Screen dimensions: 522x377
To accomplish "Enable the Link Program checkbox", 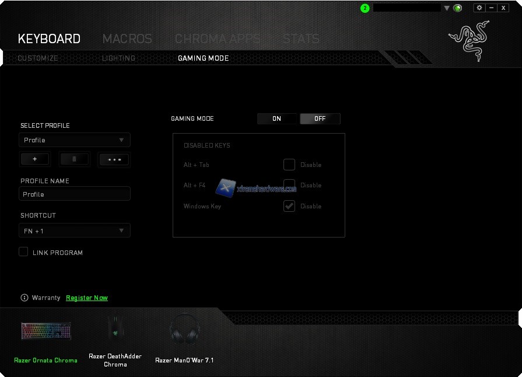I will 24,252.
